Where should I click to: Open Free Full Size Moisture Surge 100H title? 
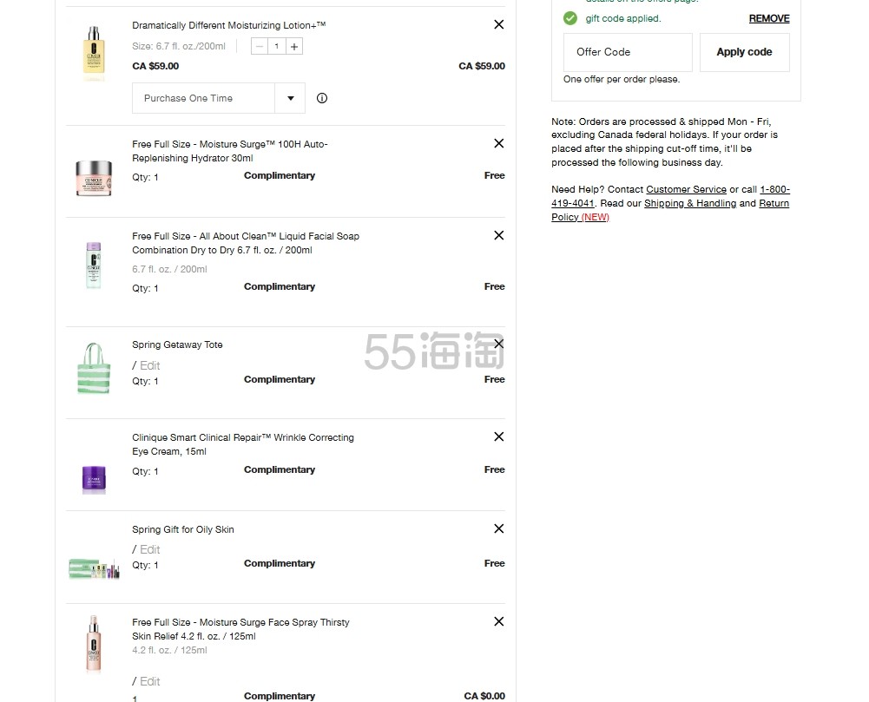[x=230, y=151]
